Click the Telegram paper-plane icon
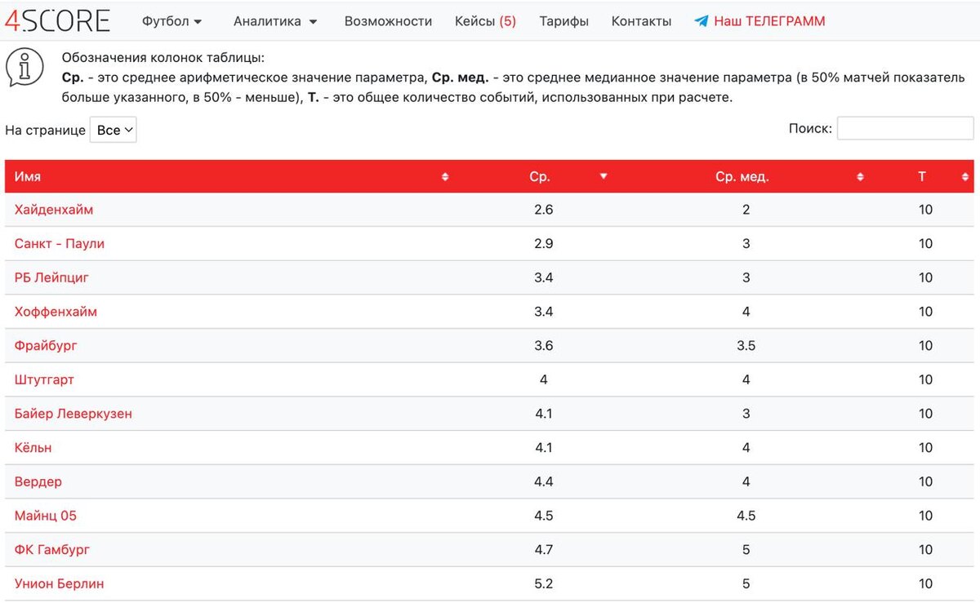The image size is (980, 603). (701, 22)
